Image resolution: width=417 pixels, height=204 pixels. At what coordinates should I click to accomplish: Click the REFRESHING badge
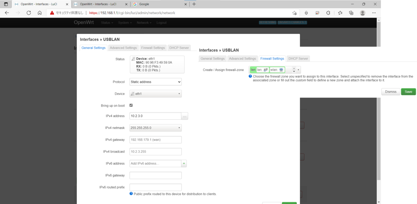pyautogui.click(x=268, y=23)
